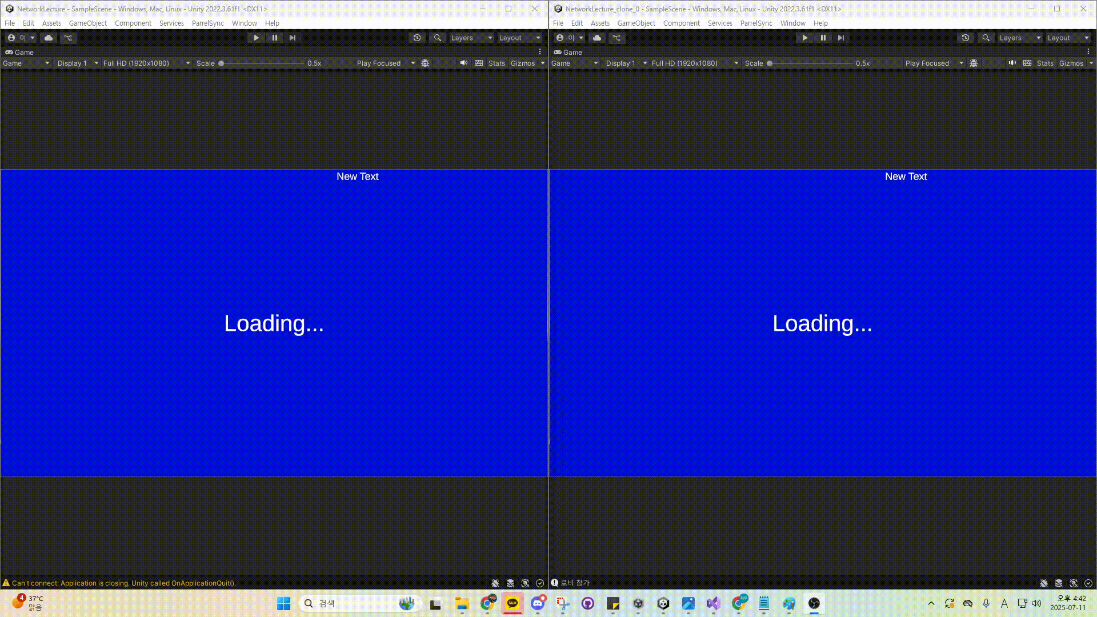Open Layout dropdown button in right editor

(x=1067, y=38)
